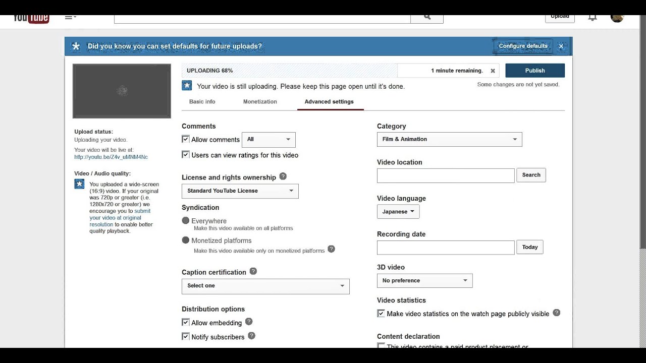Dismiss the defaults banner with X

pyautogui.click(x=561, y=46)
